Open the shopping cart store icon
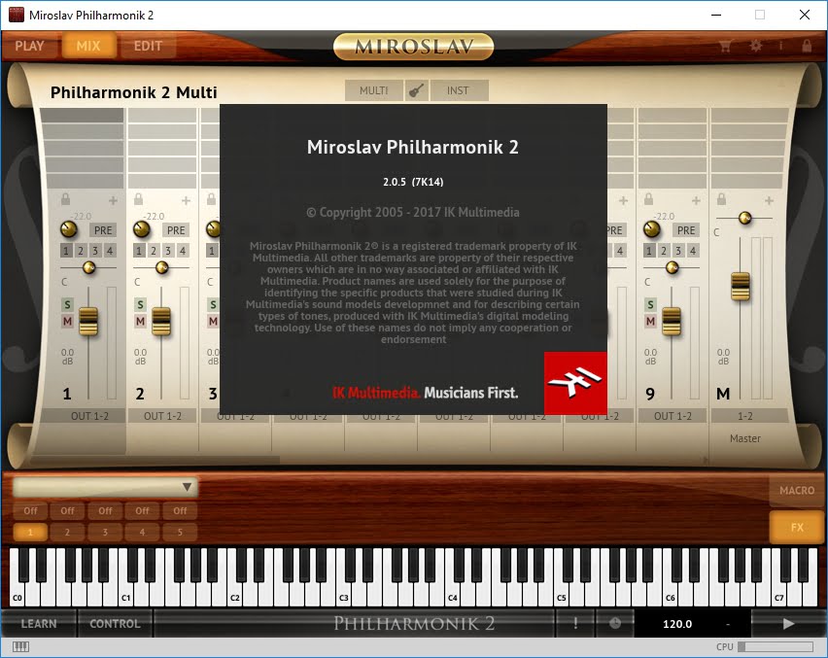 (725, 46)
